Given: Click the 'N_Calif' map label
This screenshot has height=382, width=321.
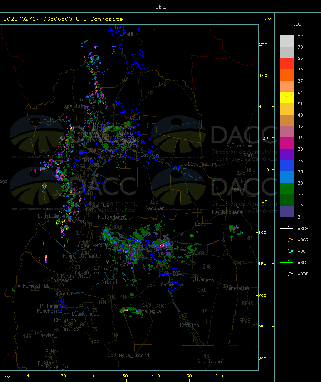Looking at the screenshot, I should click(x=134, y=118).
